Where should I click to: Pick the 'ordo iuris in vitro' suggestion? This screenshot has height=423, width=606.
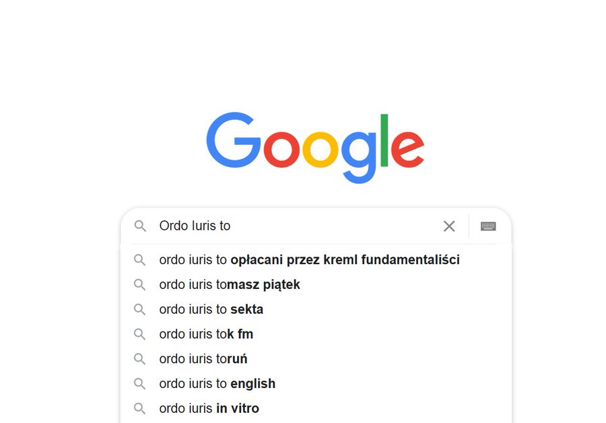pos(209,408)
